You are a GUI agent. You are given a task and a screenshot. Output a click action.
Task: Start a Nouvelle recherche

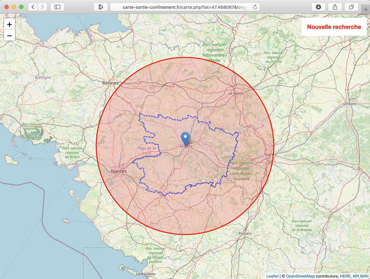(x=334, y=27)
